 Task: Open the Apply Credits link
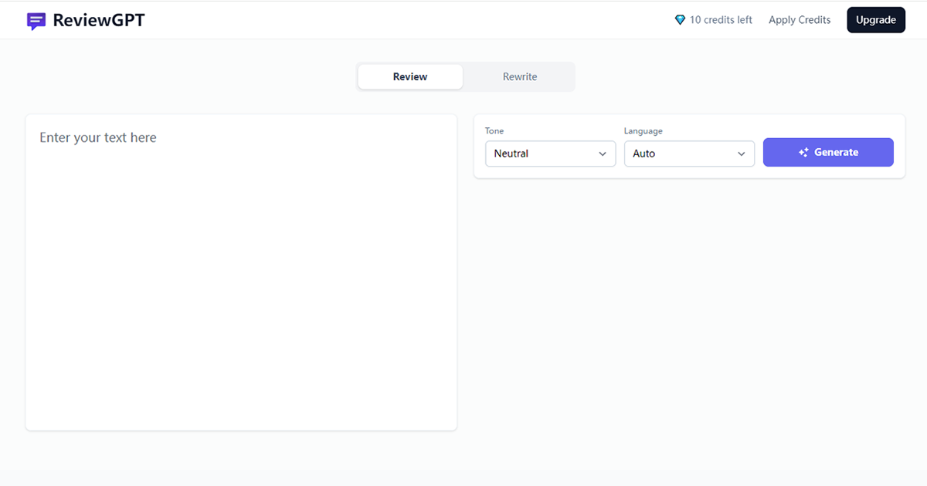[800, 20]
